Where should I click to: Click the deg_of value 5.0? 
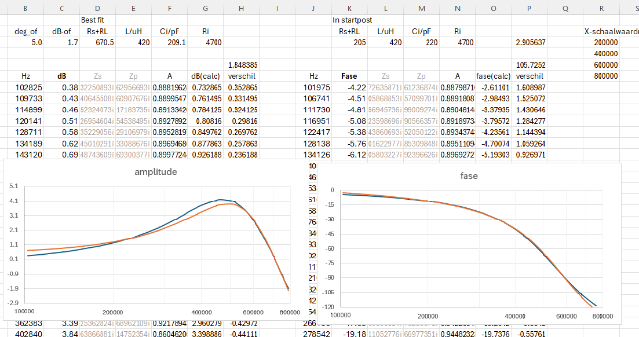(x=25, y=42)
